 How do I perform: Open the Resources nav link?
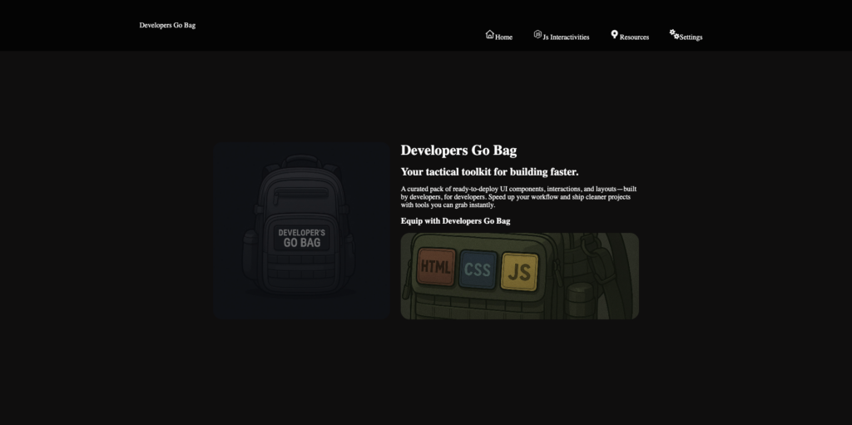click(634, 37)
